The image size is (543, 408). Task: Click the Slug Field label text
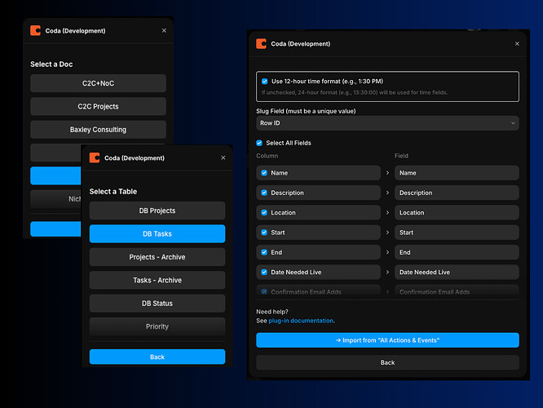coord(306,111)
